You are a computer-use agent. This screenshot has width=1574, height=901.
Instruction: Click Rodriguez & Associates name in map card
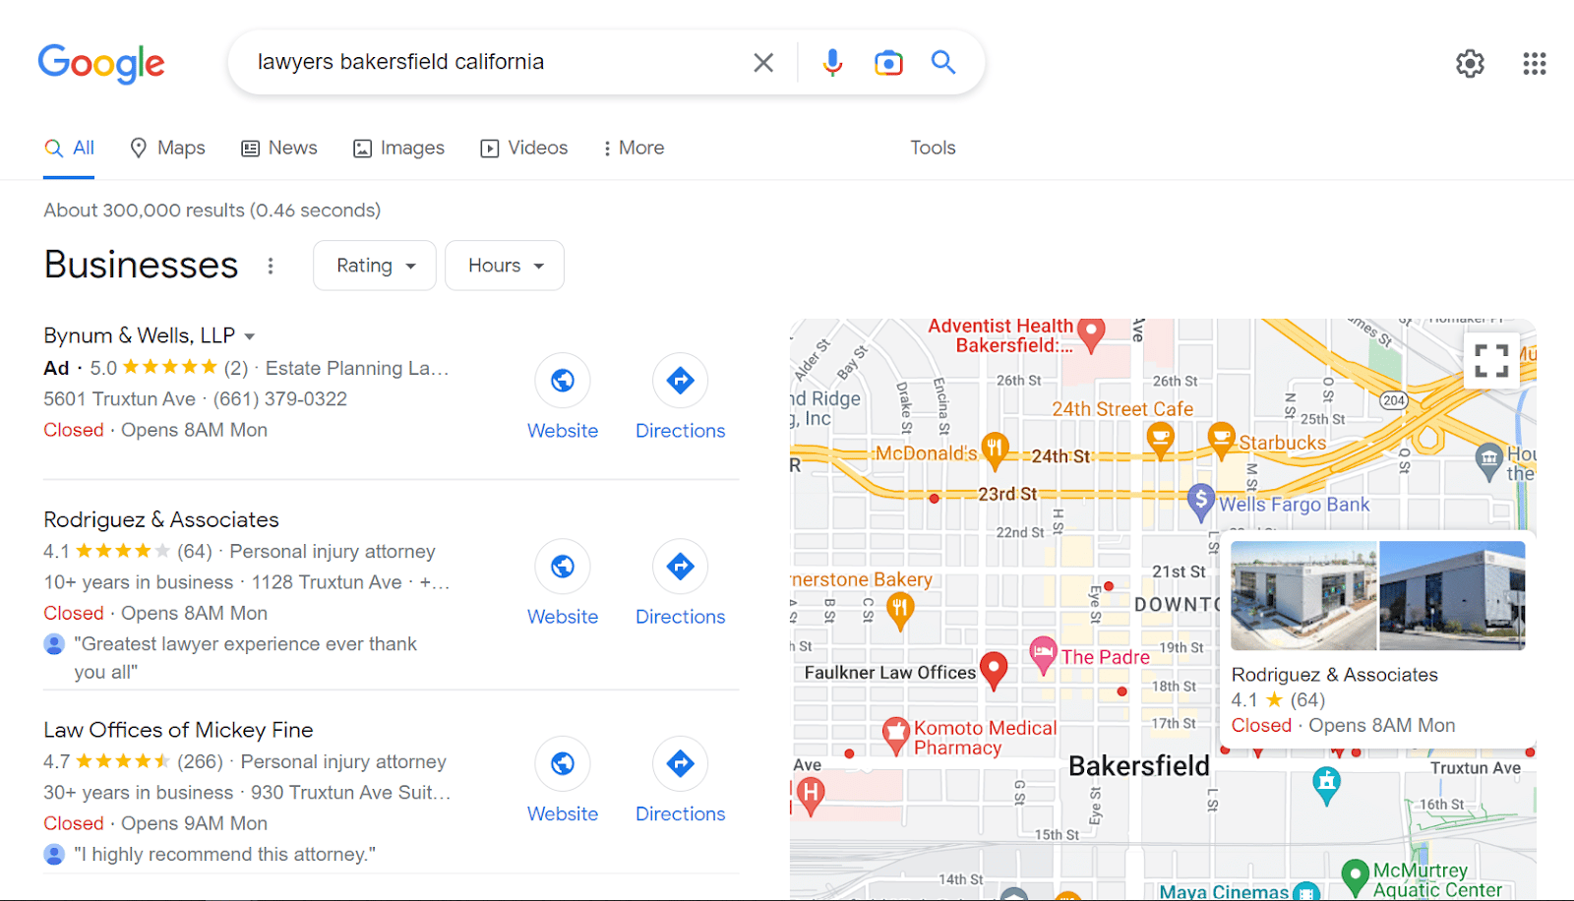[x=1335, y=675]
